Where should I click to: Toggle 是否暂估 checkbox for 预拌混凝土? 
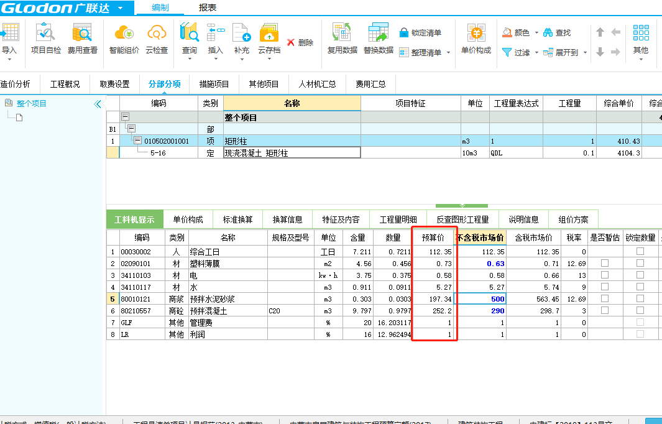pos(605,310)
